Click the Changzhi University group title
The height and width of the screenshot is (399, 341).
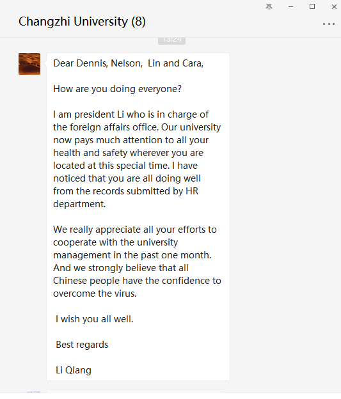[x=82, y=22]
